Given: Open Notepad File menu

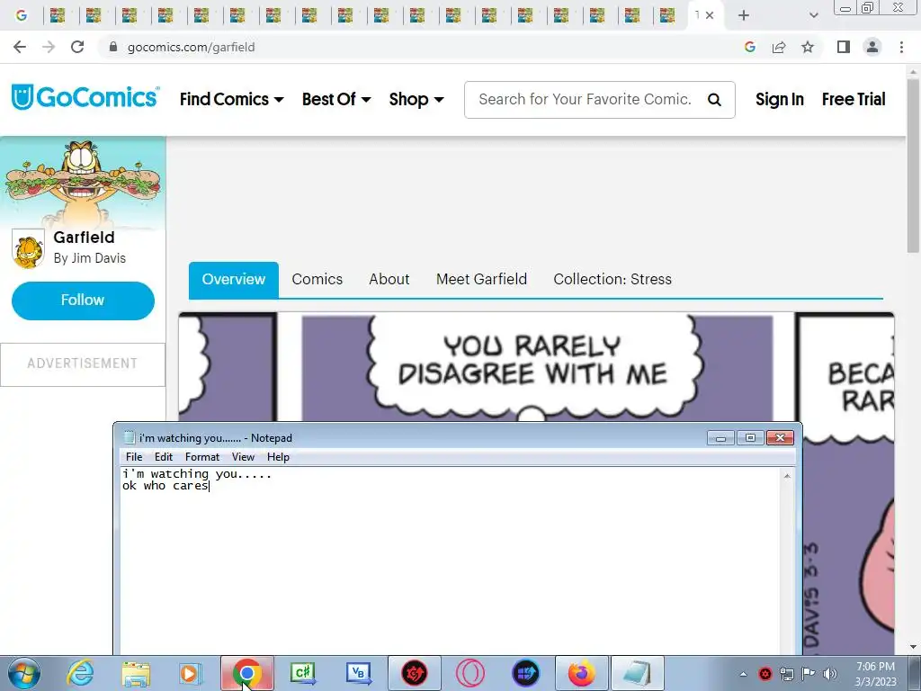Looking at the screenshot, I should (x=134, y=456).
